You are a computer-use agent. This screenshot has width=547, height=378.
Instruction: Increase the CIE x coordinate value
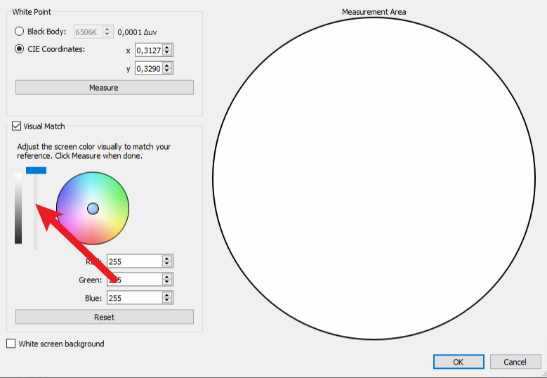(x=167, y=47)
